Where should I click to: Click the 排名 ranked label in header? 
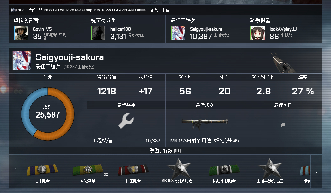(165, 10)
